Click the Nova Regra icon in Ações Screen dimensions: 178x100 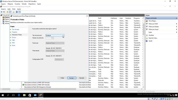(147, 21)
